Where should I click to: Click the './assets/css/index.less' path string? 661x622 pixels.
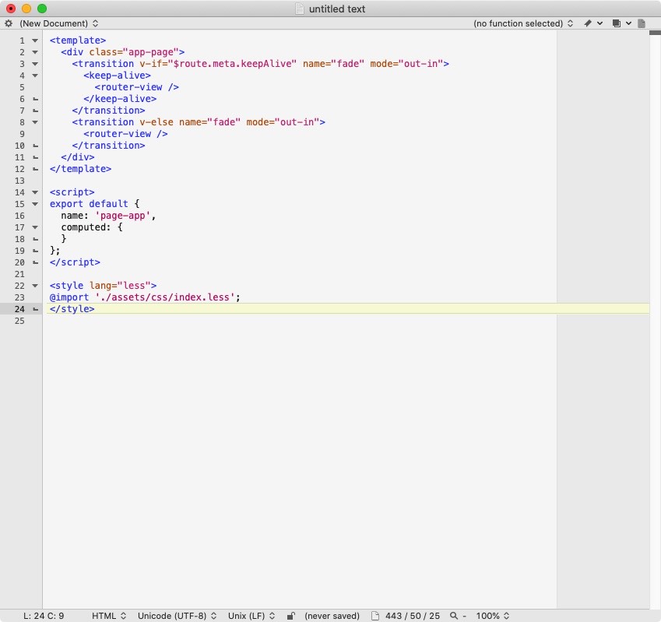pos(165,297)
